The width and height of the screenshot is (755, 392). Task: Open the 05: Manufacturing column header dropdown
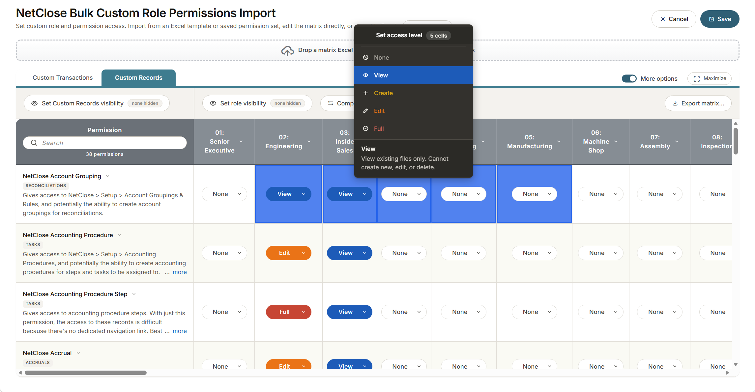coord(559,142)
